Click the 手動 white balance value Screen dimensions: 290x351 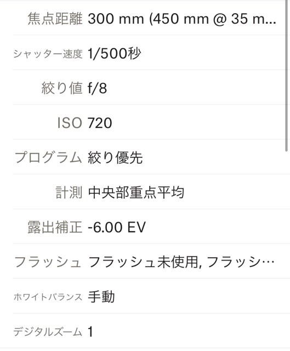coord(101,297)
